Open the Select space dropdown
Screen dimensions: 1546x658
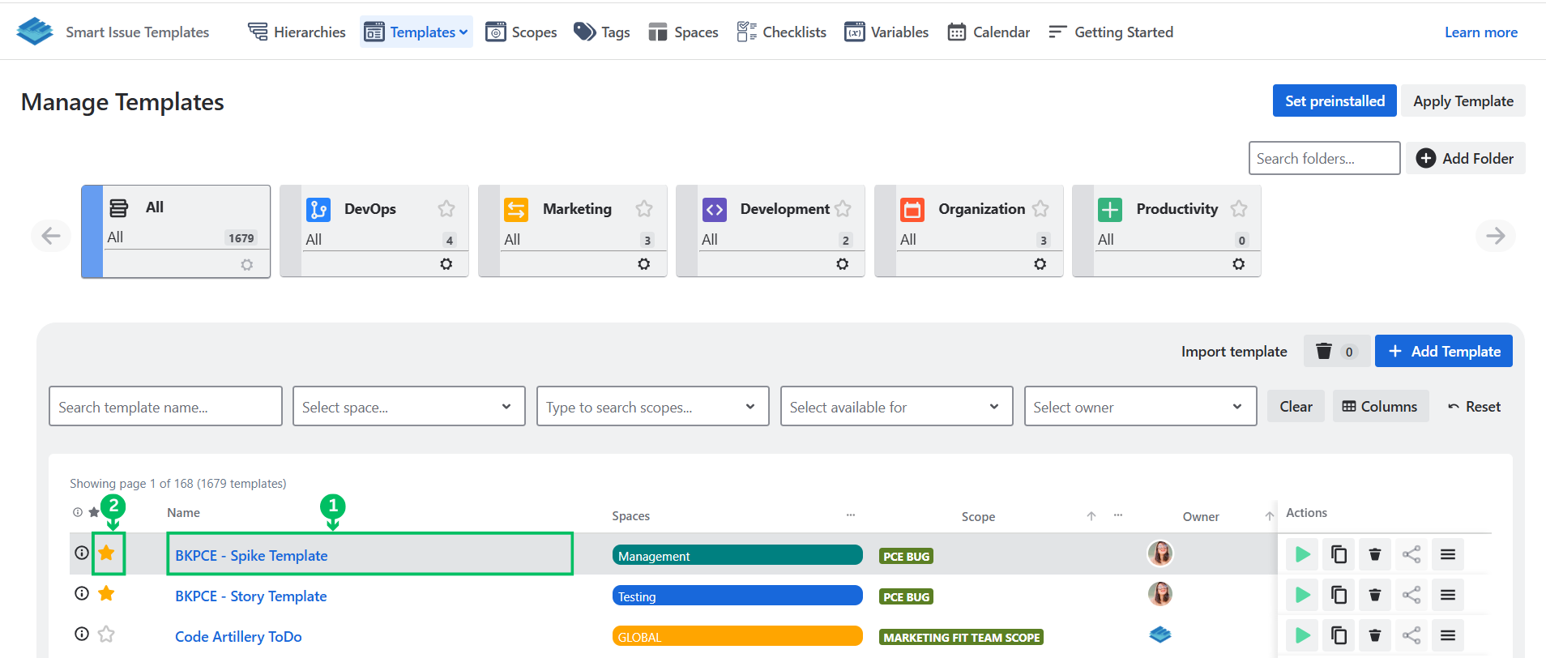pyautogui.click(x=409, y=407)
